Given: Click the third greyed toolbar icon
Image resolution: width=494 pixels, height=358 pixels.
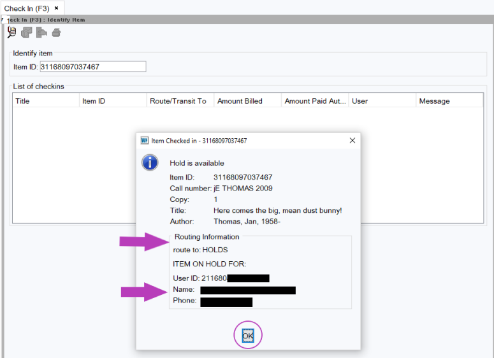Looking at the screenshot, I should (41, 32).
